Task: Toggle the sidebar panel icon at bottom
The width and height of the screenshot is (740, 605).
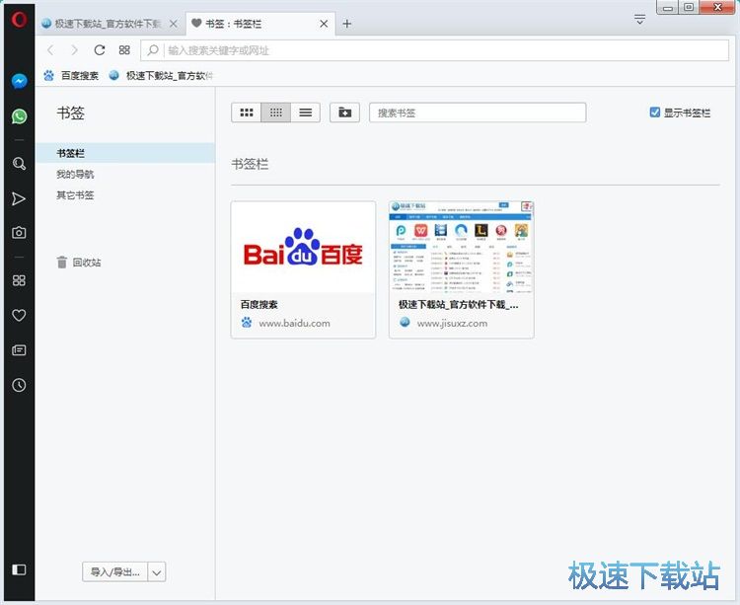Action: 19,569
